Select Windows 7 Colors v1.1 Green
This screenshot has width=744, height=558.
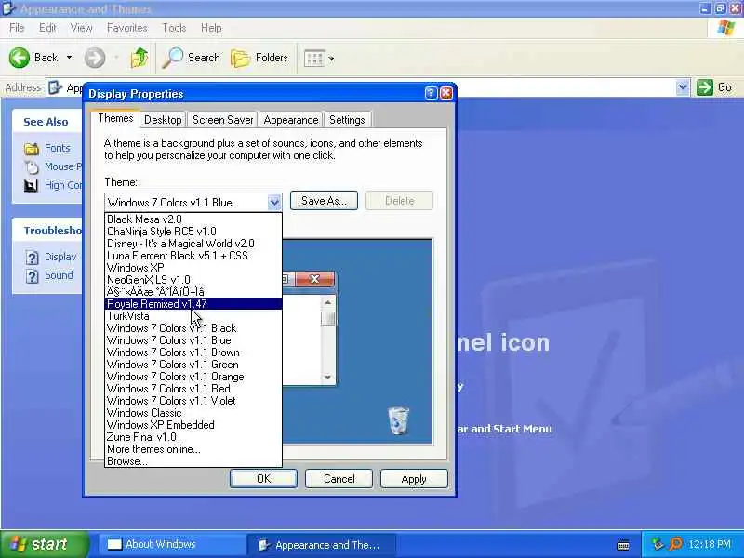tap(193, 365)
